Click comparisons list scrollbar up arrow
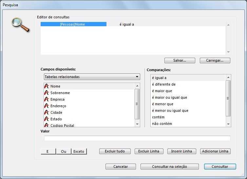Image resolution: width=247 pixels, height=179 pixels. [228, 77]
